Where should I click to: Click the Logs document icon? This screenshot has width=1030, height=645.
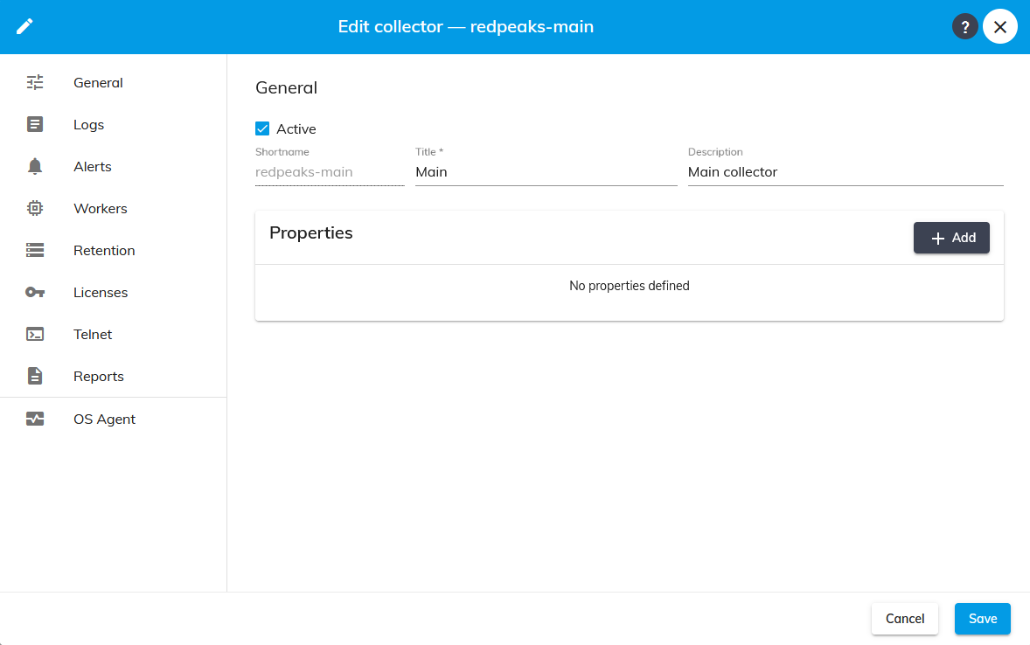point(35,124)
